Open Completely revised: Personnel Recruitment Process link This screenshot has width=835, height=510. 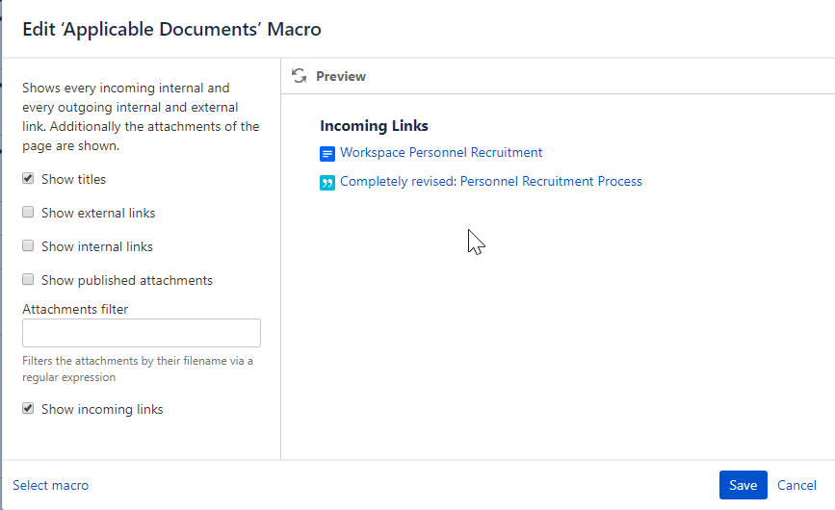pyautogui.click(x=490, y=181)
